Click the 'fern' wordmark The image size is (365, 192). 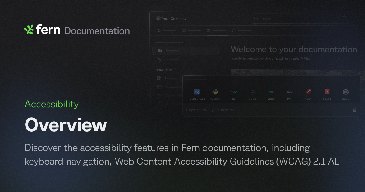click(48, 30)
